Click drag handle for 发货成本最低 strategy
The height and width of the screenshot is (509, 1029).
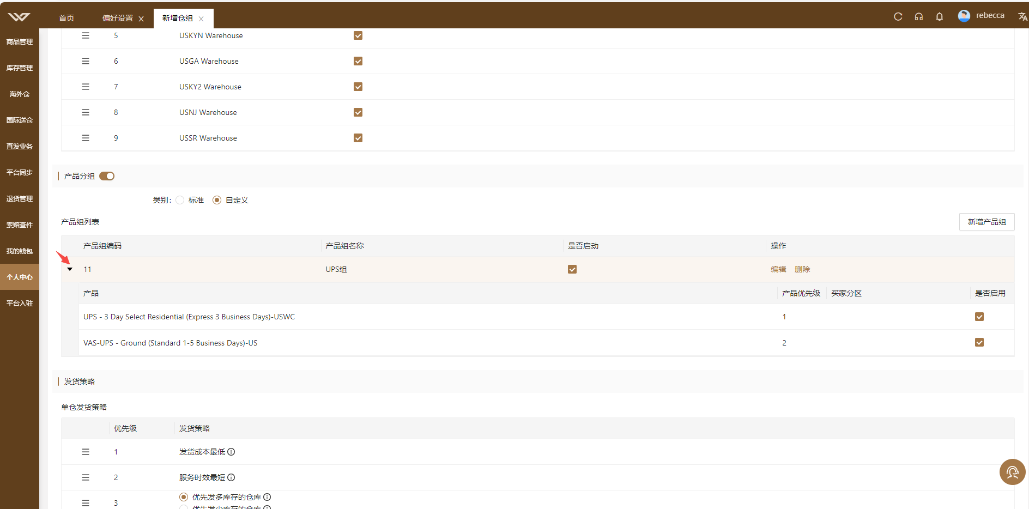point(86,452)
